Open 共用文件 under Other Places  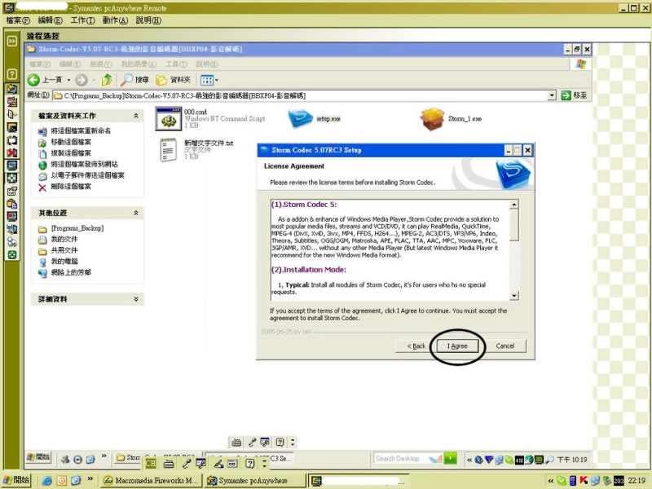(64, 251)
